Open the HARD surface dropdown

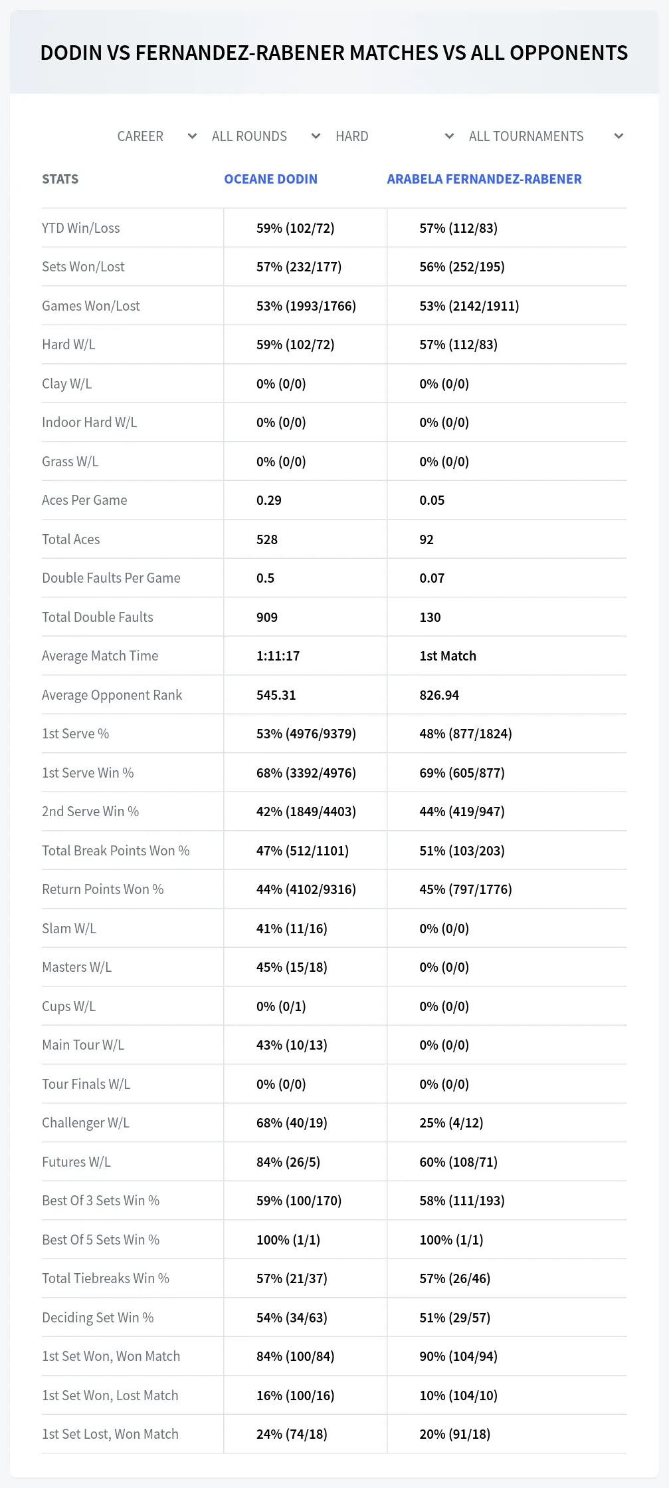click(x=395, y=136)
